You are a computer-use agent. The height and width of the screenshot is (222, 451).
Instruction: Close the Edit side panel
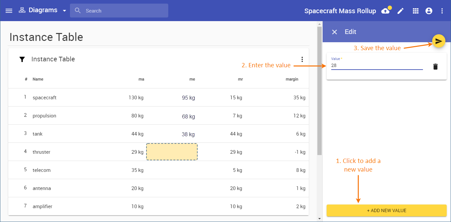point(335,32)
